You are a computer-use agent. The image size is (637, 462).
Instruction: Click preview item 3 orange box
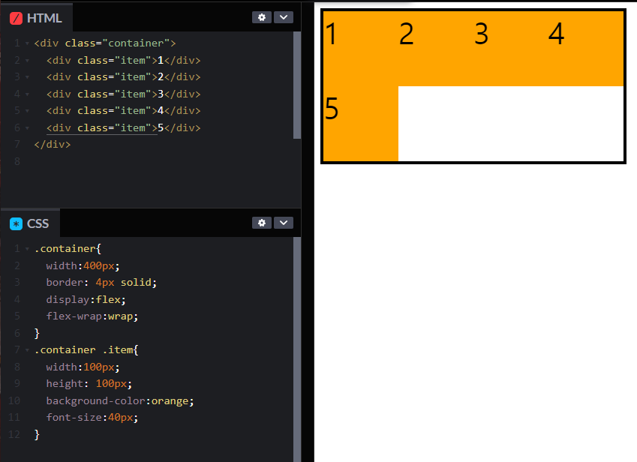pos(511,49)
